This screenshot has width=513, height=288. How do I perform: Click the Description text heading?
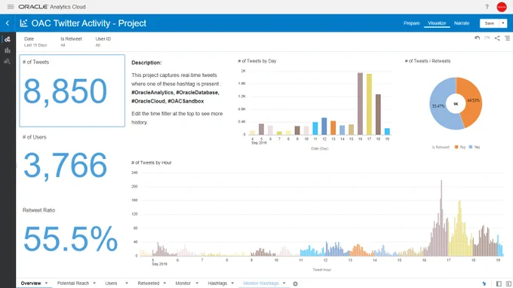click(x=146, y=63)
